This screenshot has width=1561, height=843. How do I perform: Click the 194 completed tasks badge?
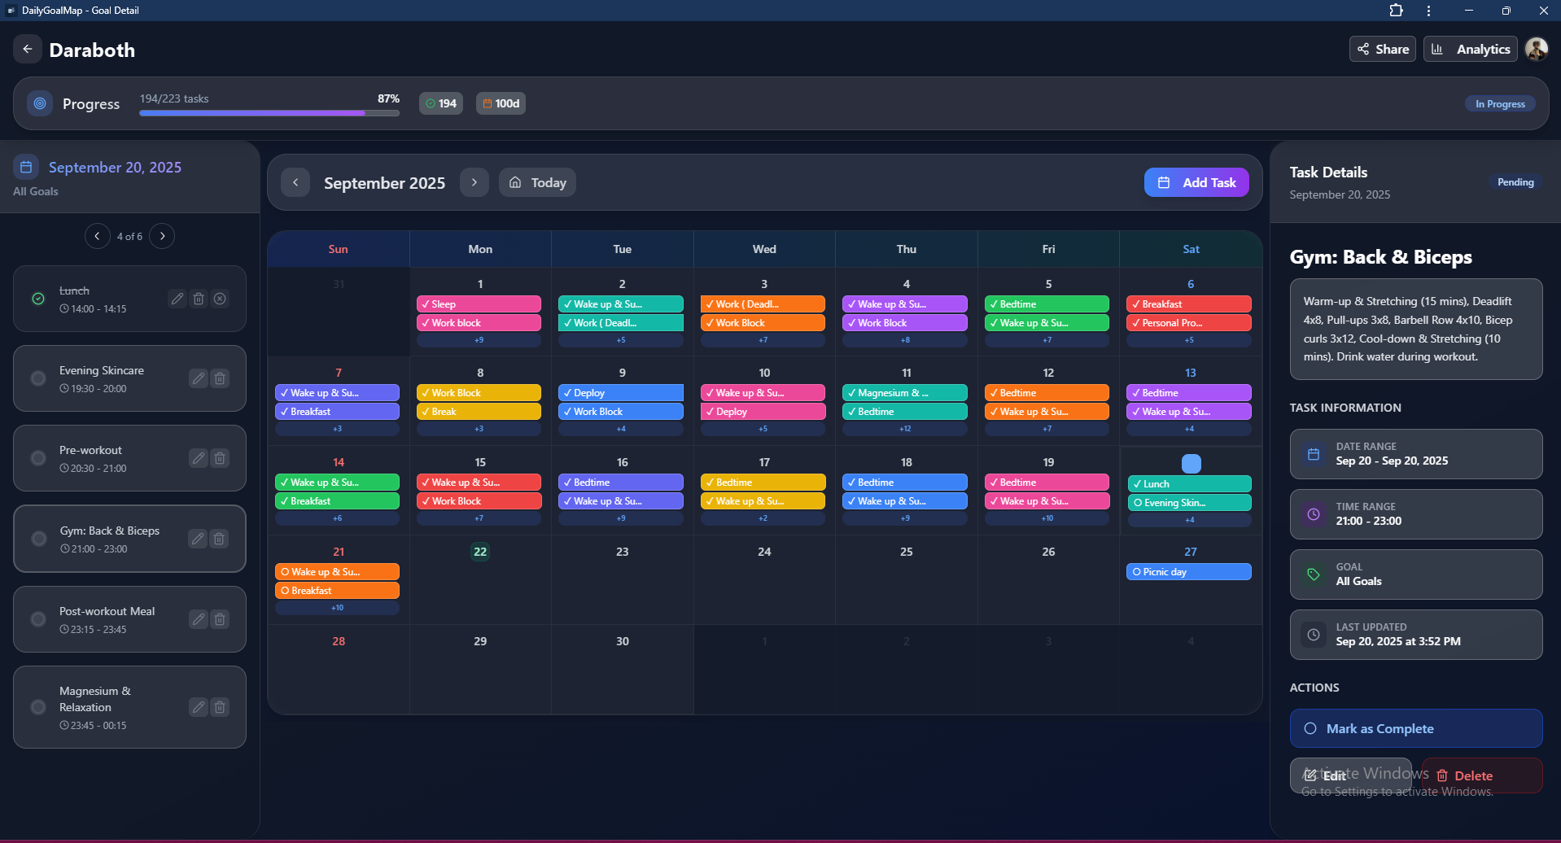[441, 103]
